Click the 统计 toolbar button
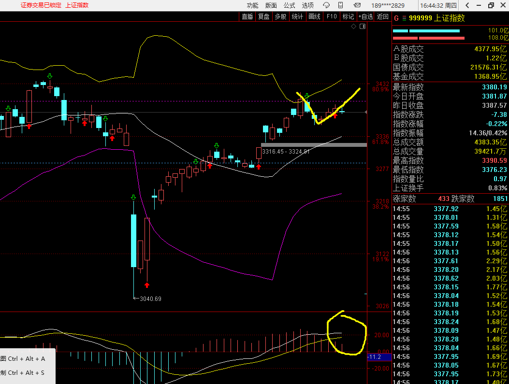509x384 pixels. (x=297, y=16)
